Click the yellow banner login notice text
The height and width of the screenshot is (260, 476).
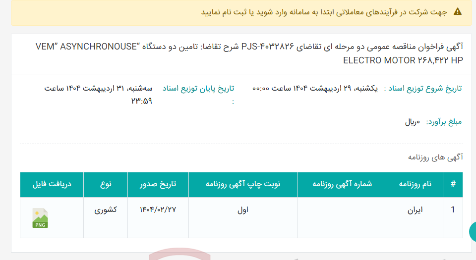324,12
